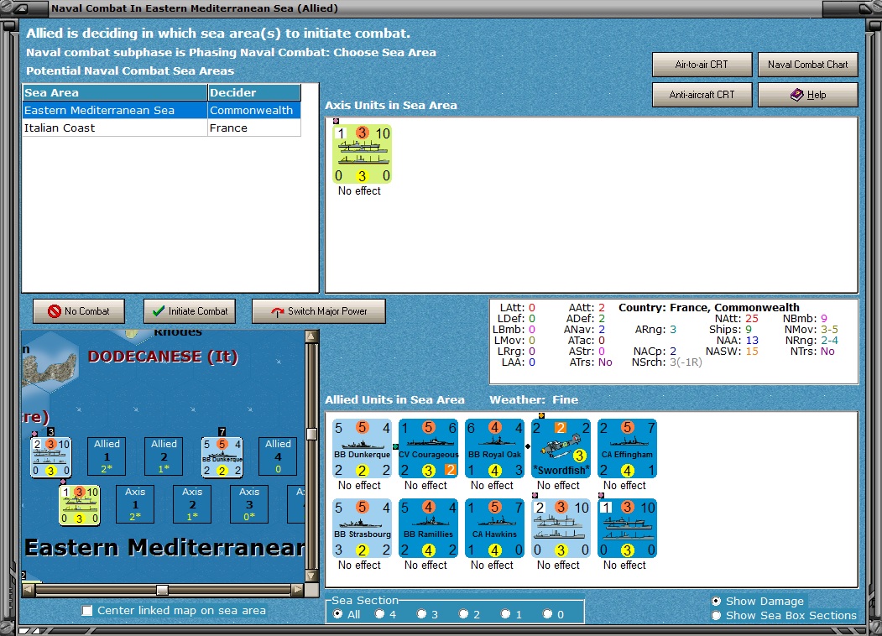Toggle Center linked map on sea area
This screenshot has width=882, height=636.
(x=87, y=610)
